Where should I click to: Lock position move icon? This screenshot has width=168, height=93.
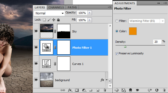pos(54,20)
